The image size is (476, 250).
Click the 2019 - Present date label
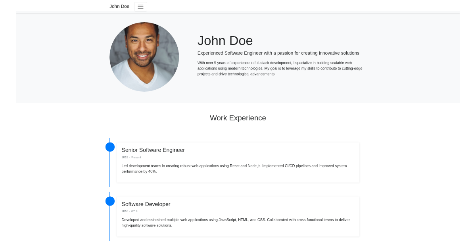point(131,157)
